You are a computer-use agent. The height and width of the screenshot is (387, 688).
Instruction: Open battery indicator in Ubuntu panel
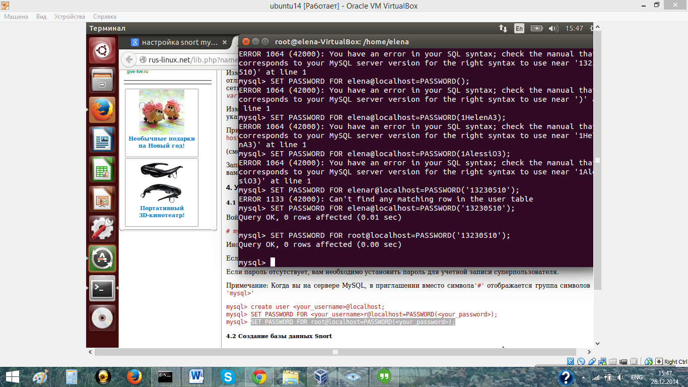click(x=536, y=29)
